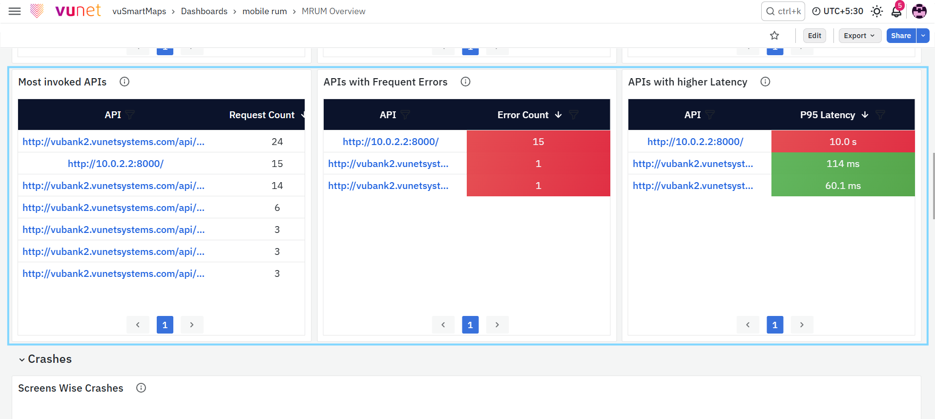Viewport: 935px width, 419px height.
Task: Click the notifications bell icon
Action: [x=896, y=11]
